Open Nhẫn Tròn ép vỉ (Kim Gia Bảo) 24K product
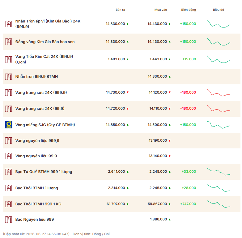This screenshot has height=238, width=242. pyautogui.click(x=48, y=24)
